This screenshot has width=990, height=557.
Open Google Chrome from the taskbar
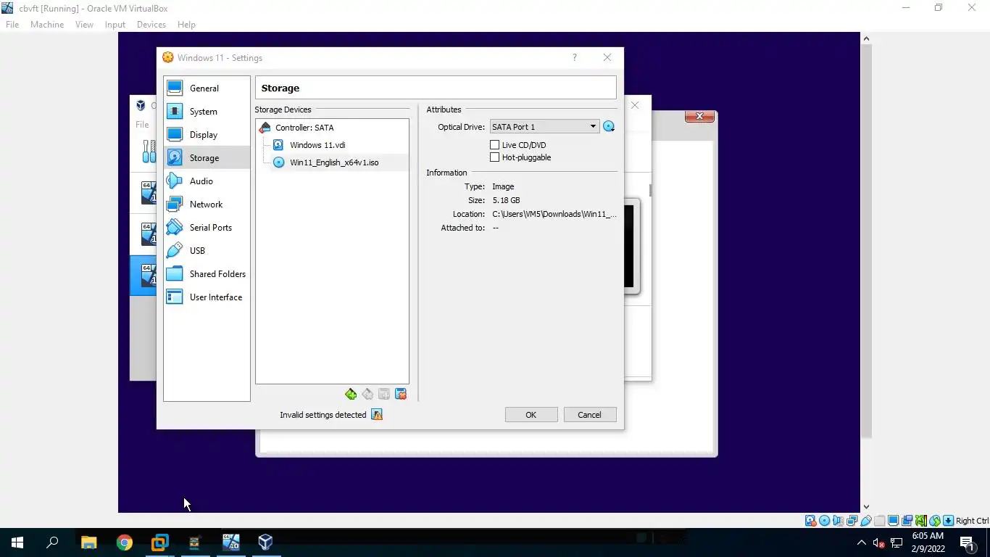125,542
